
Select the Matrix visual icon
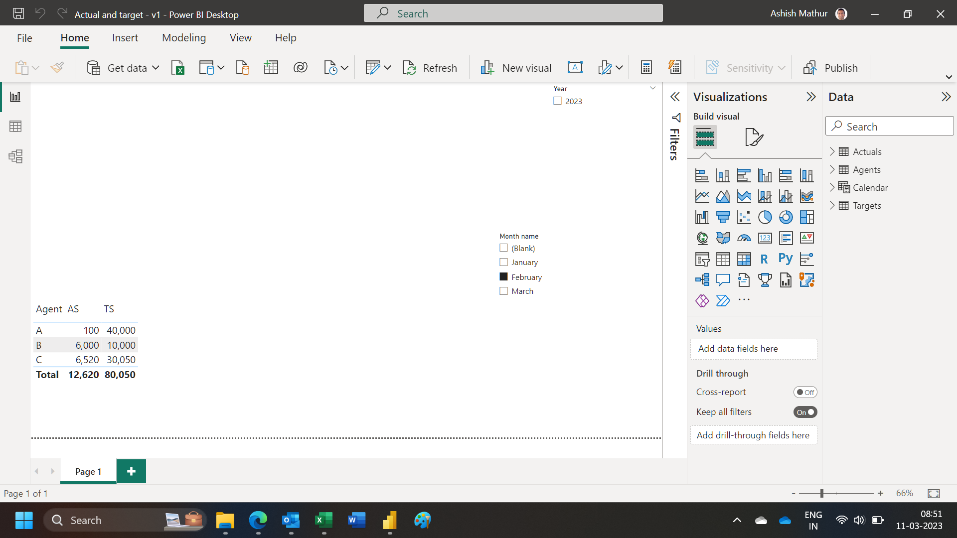[744, 259]
